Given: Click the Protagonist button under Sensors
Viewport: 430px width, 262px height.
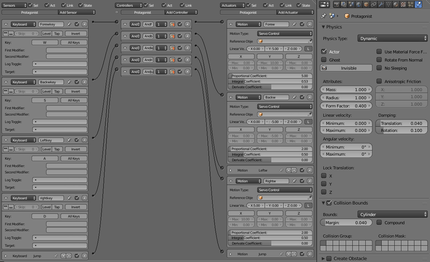Looking at the screenshot, I should coord(30,12).
